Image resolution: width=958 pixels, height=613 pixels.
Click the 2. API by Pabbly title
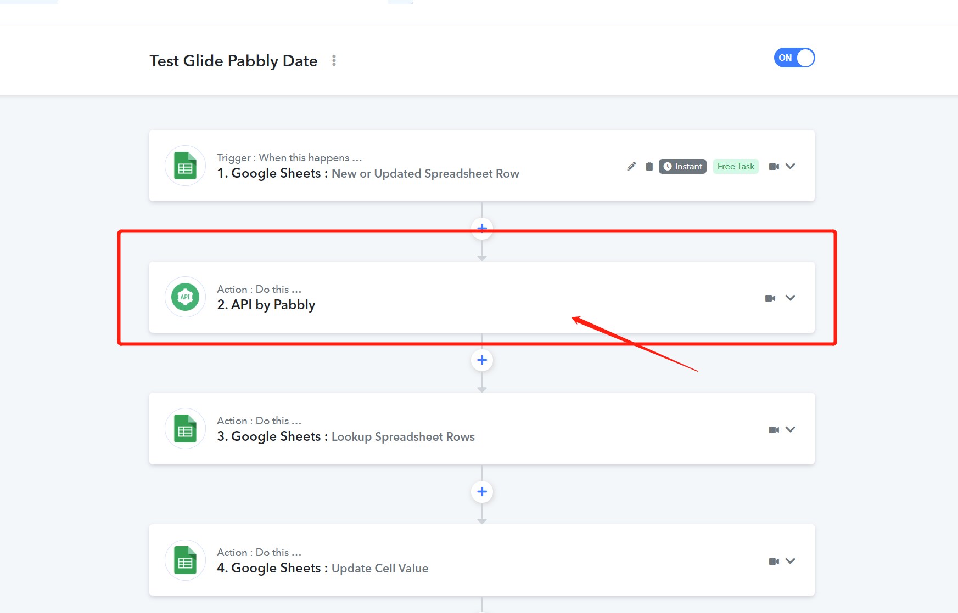tap(266, 305)
